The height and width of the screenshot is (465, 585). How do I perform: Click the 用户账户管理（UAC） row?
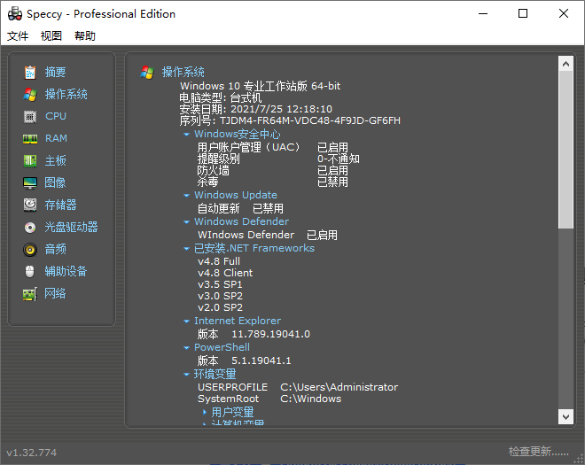[273, 147]
